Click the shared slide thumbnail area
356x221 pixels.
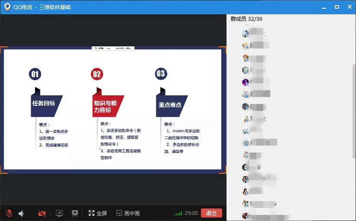tap(113, 109)
